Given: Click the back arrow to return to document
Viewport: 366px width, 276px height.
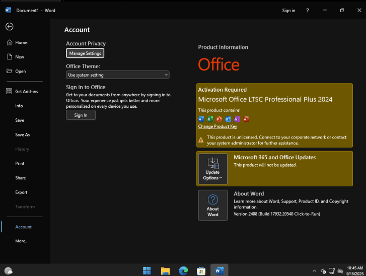Looking at the screenshot, I should coord(10,27).
